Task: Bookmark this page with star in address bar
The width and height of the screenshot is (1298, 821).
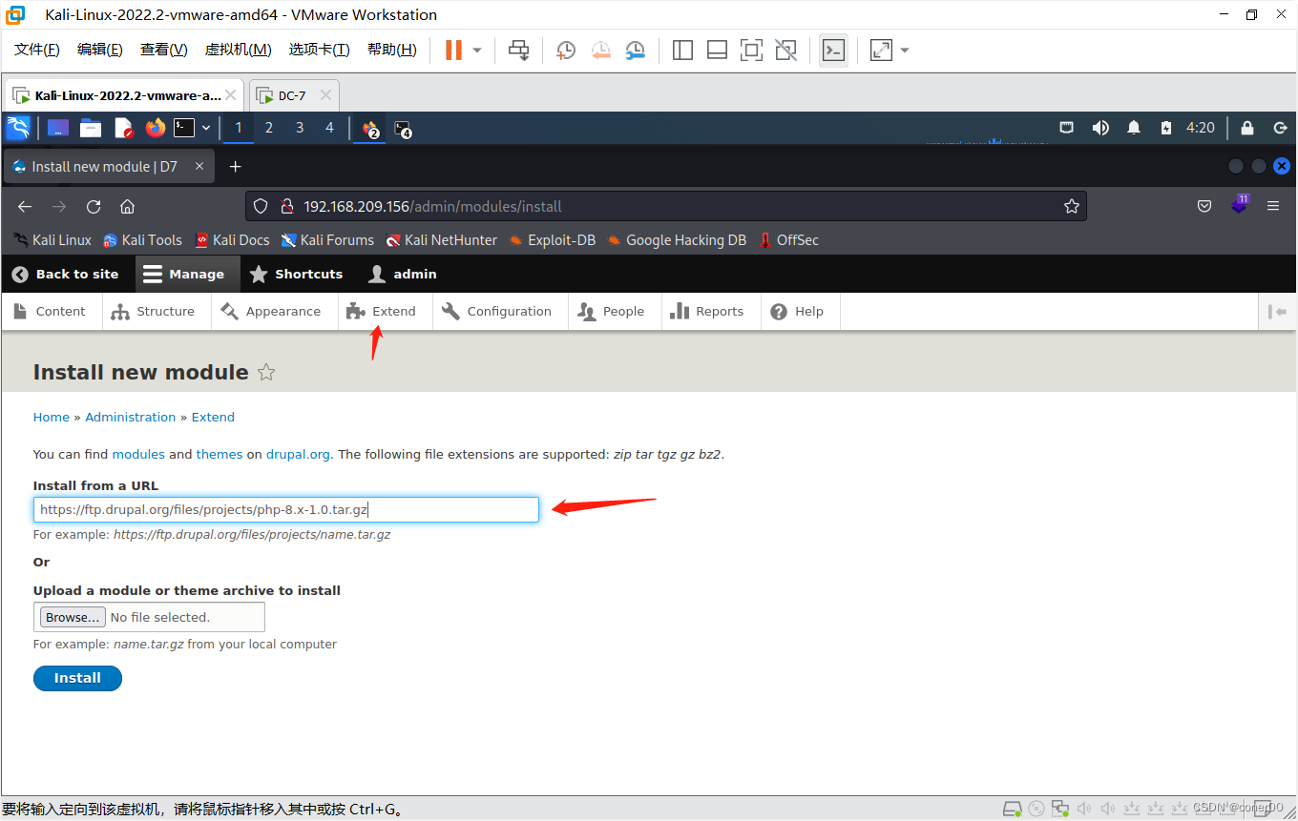Action: click(1071, 206)
